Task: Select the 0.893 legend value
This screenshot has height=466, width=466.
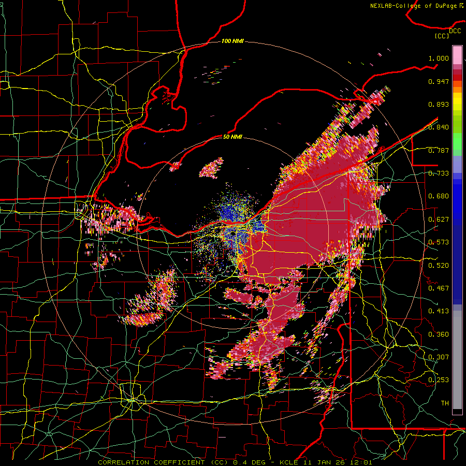Action: [x=439, y=104]
